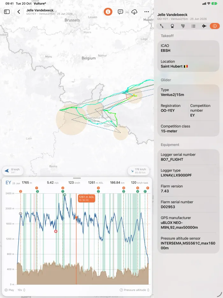The height and width of the screenshot is (298, 223).
Task: Click the Wi-Fi icon in status bar
Action: click(209, 4)
